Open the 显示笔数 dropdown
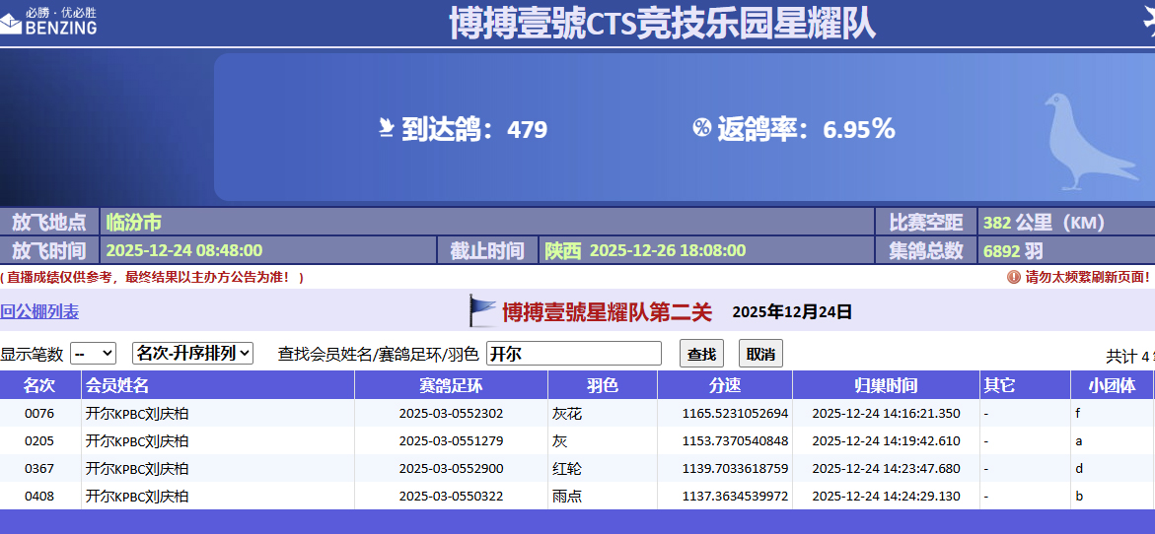Image resolution: width=1155 pixels, height=534 pixels. coord(93,354)
